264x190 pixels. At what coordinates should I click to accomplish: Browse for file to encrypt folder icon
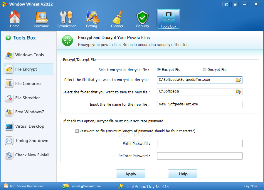click(x=238, y=80)
